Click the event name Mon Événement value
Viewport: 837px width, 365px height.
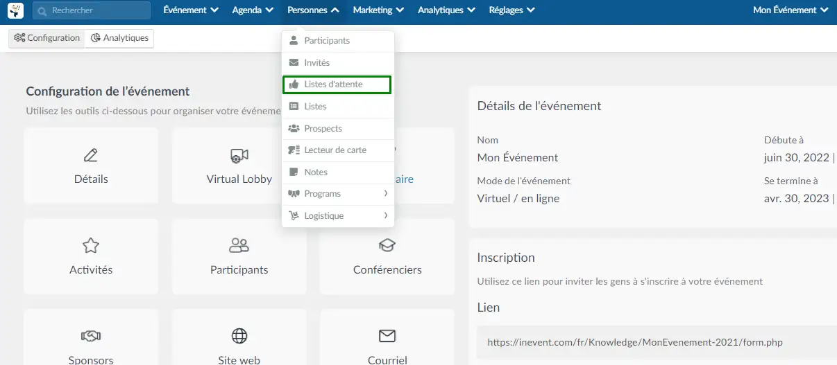[x=518, y=158]
